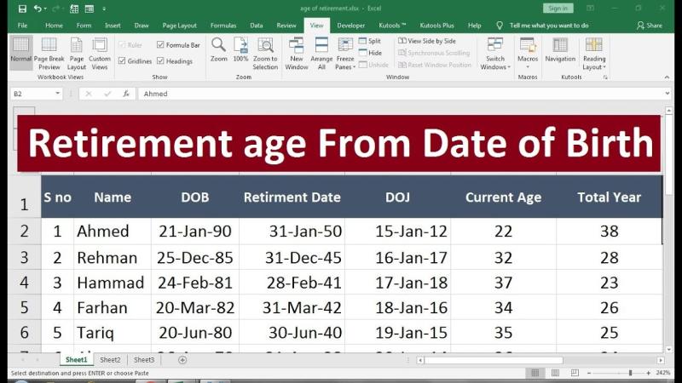Click the Enter checkmark in the formula bar

point(107,94)
